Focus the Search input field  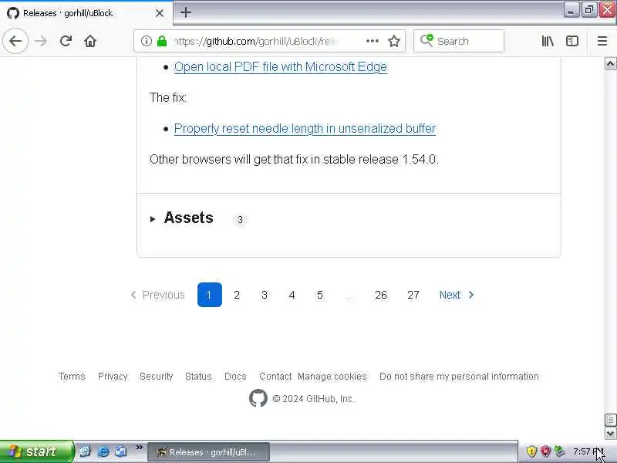459,41
